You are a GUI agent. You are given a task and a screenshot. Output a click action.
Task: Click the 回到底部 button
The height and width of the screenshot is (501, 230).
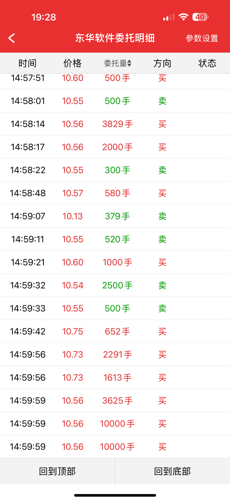tap(172, 471)
